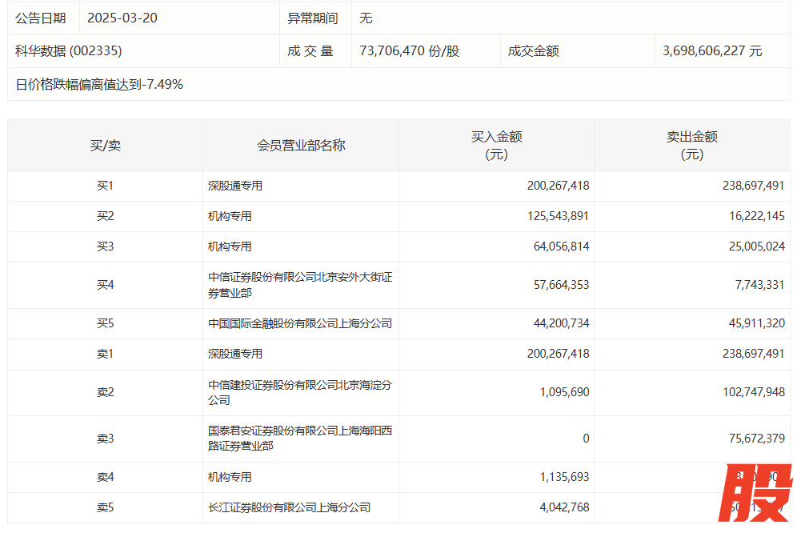This screenshot has height=537, width=809.
Task: Click the 买入金额 column header
Action: coord(496,146)
